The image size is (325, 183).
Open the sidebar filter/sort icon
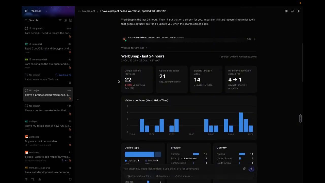pos(60,20)
